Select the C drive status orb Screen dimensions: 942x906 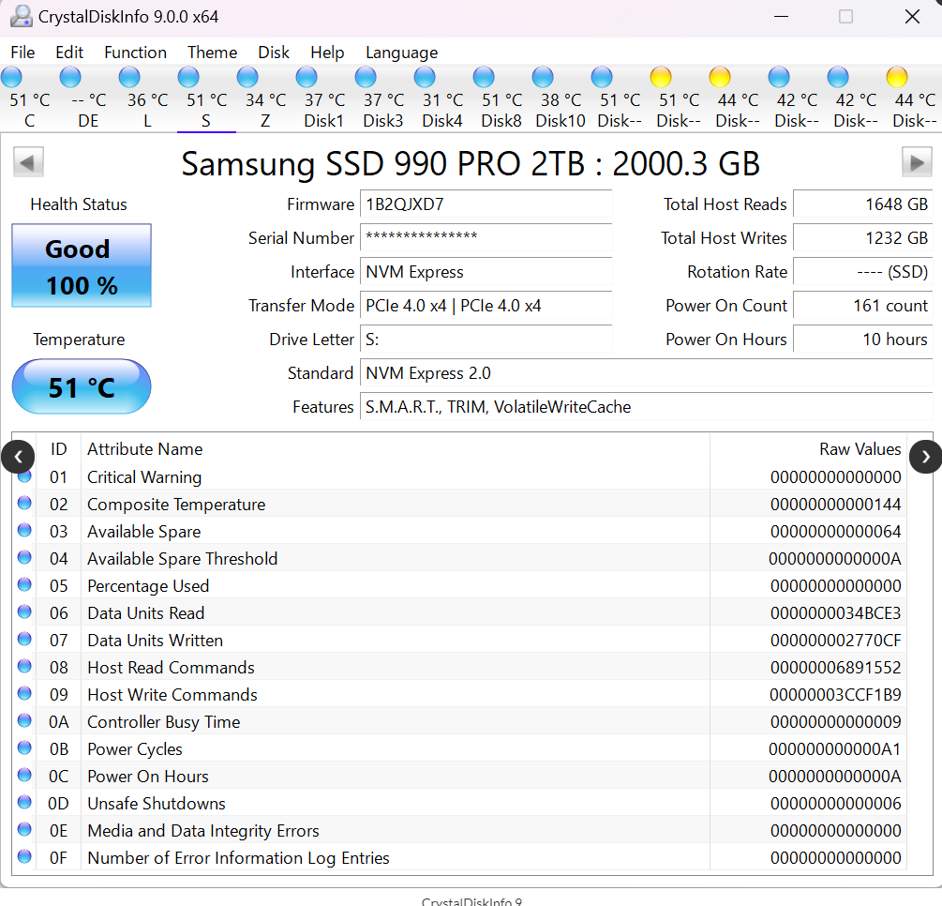point(12,78)
